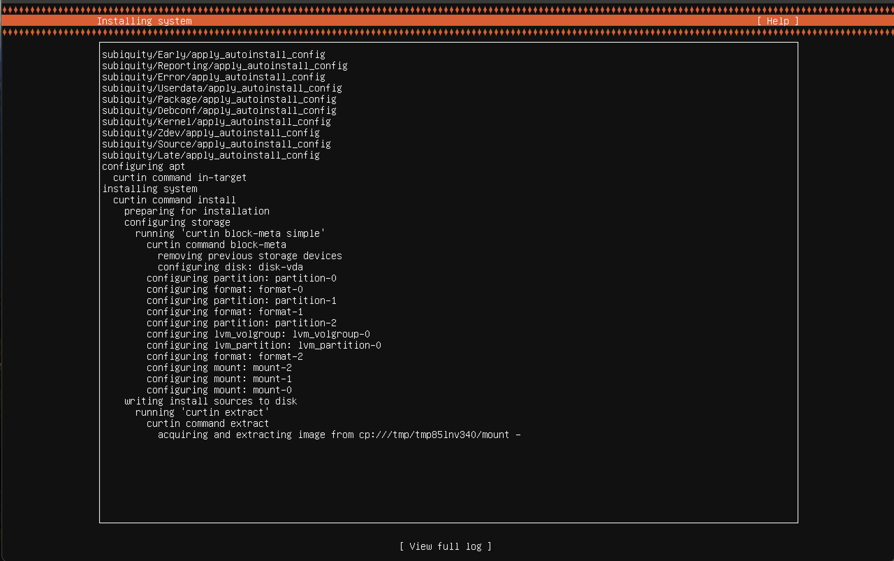Click 'configuring disk: disk-vda' line

pyautogui.click(x=230, y=267)
